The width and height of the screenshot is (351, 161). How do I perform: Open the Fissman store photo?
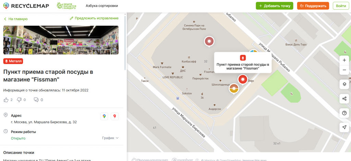(61, 40)
